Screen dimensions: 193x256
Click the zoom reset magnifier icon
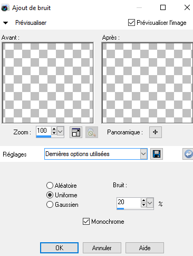click(x=92, y=132)
